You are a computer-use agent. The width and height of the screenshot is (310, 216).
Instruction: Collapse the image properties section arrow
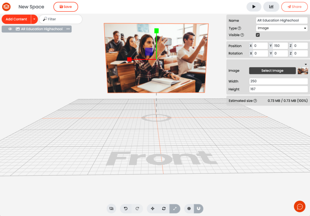(306, 64)
